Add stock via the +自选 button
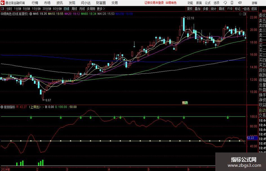 (246, 9)
